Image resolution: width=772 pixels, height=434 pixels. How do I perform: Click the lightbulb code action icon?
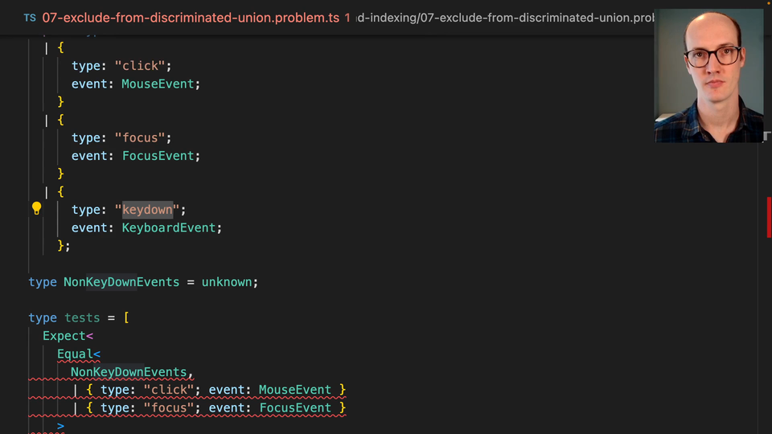click(36, 209)
